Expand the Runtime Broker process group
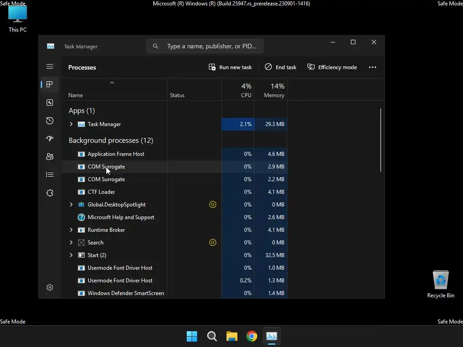Screen dimensions: 463x347 point(71,230)
